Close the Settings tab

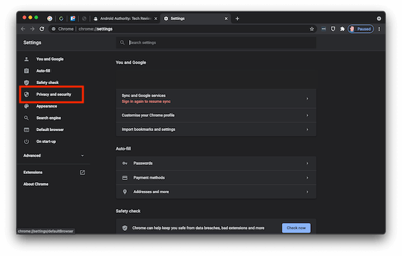point(226,18)
